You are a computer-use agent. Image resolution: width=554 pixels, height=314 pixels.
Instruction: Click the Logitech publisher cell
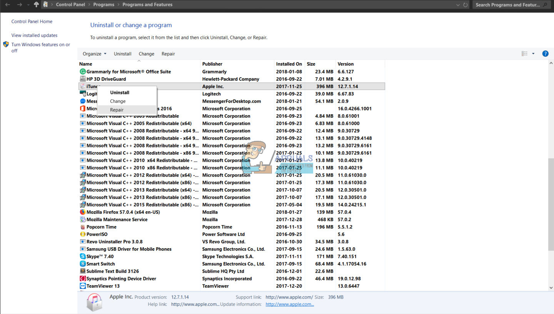click(x=212, y=94)
